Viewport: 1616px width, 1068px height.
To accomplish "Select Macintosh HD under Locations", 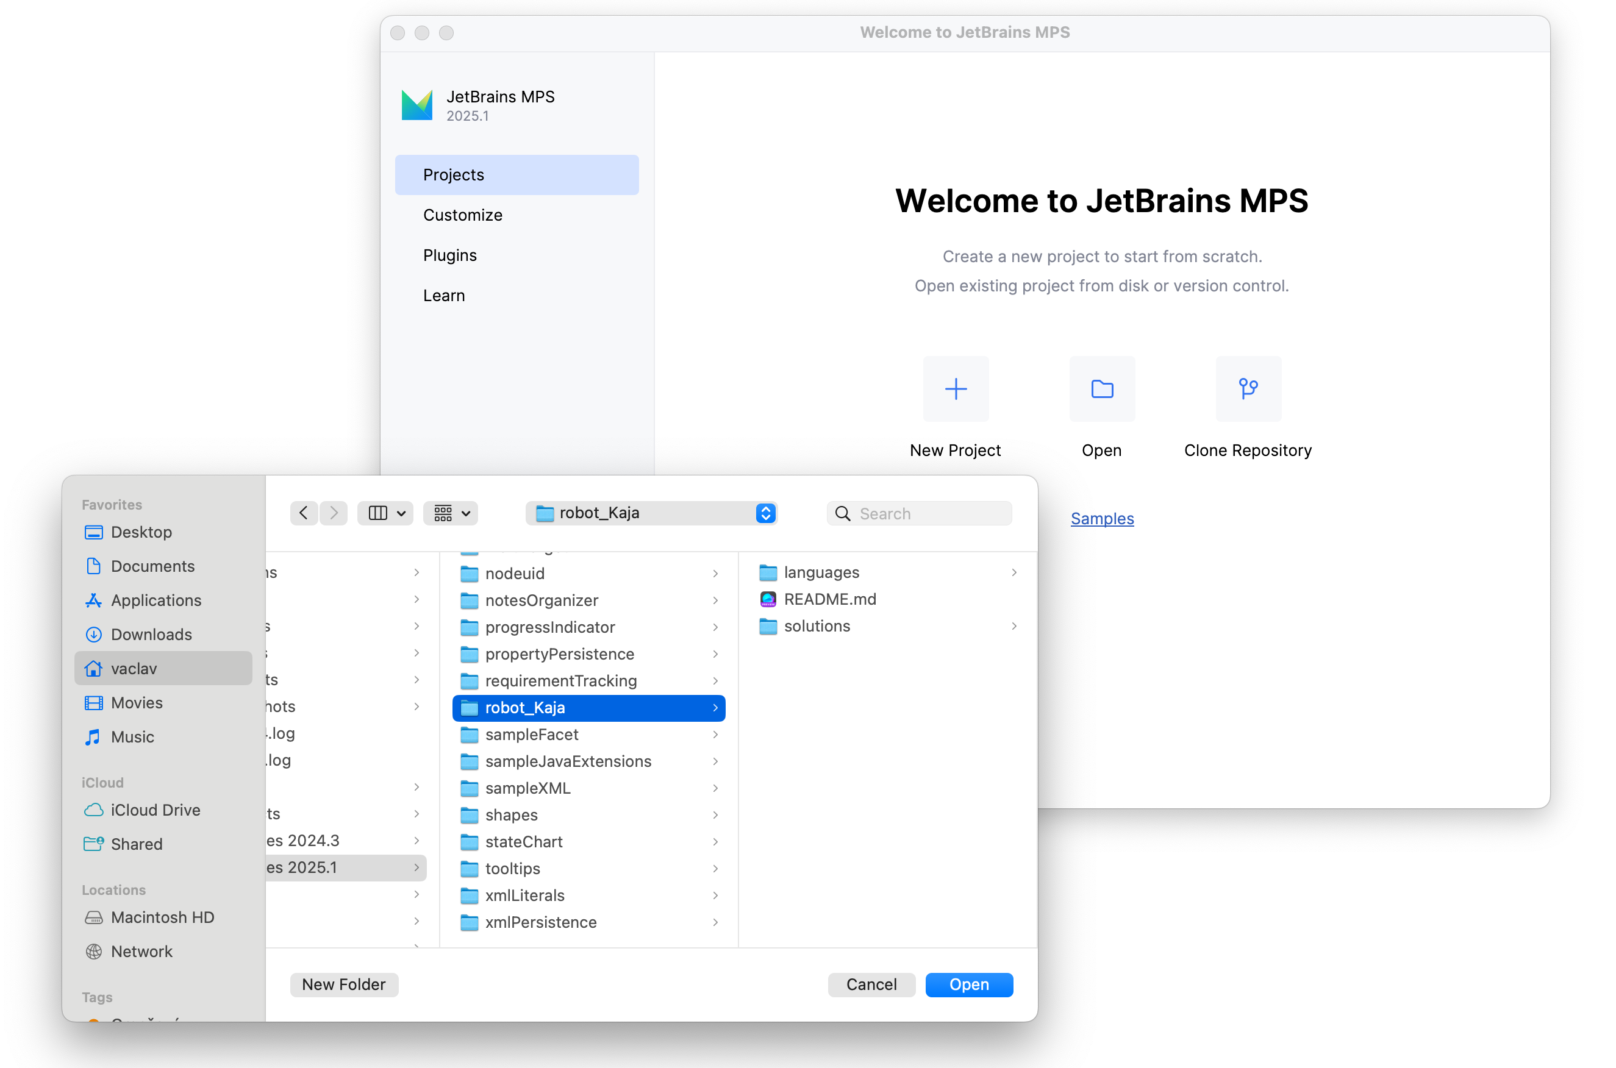I will pos(162,917).
